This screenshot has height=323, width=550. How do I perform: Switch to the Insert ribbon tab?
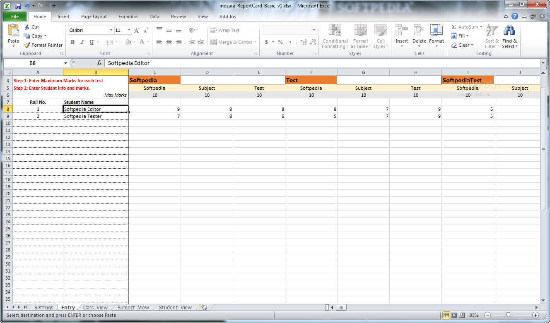pyautogui.click(x=63, y=17)
